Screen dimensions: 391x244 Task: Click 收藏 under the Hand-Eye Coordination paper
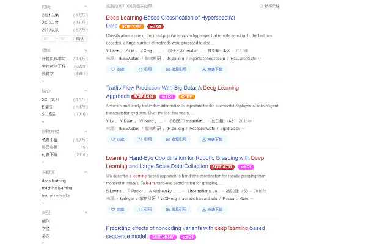pyautogui.click(x=117, y=209)
